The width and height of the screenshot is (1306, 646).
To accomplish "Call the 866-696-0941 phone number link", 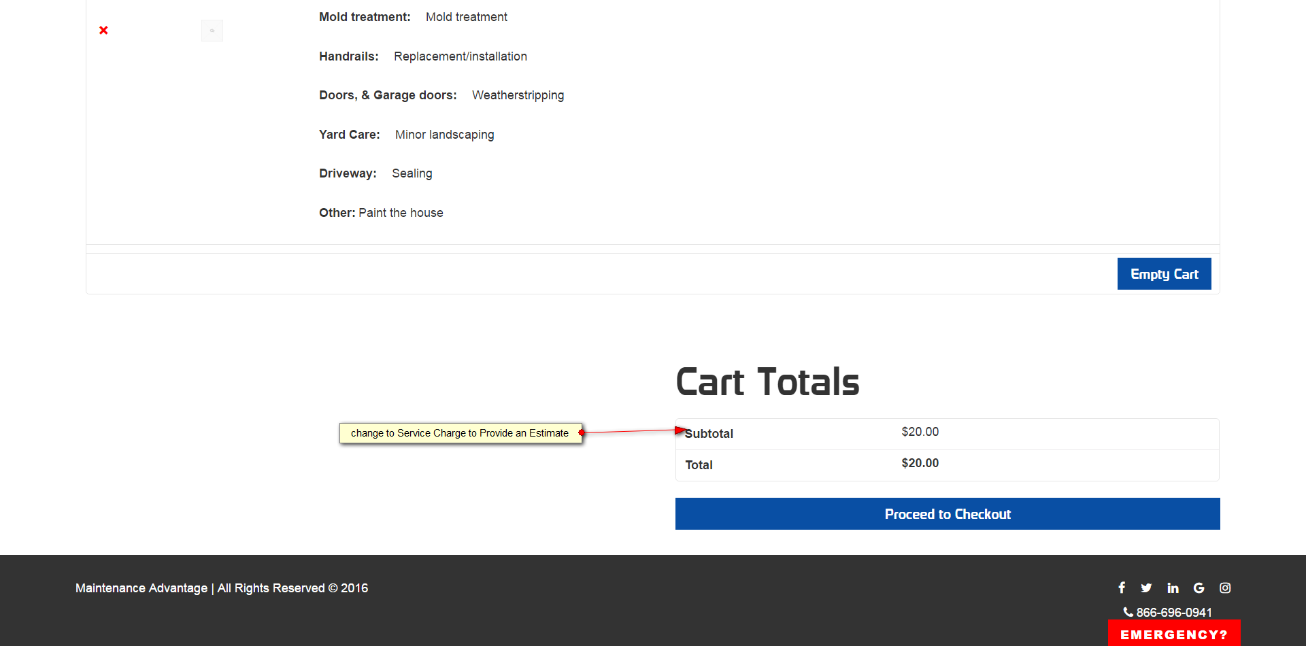I will [x=1173, y=612].
